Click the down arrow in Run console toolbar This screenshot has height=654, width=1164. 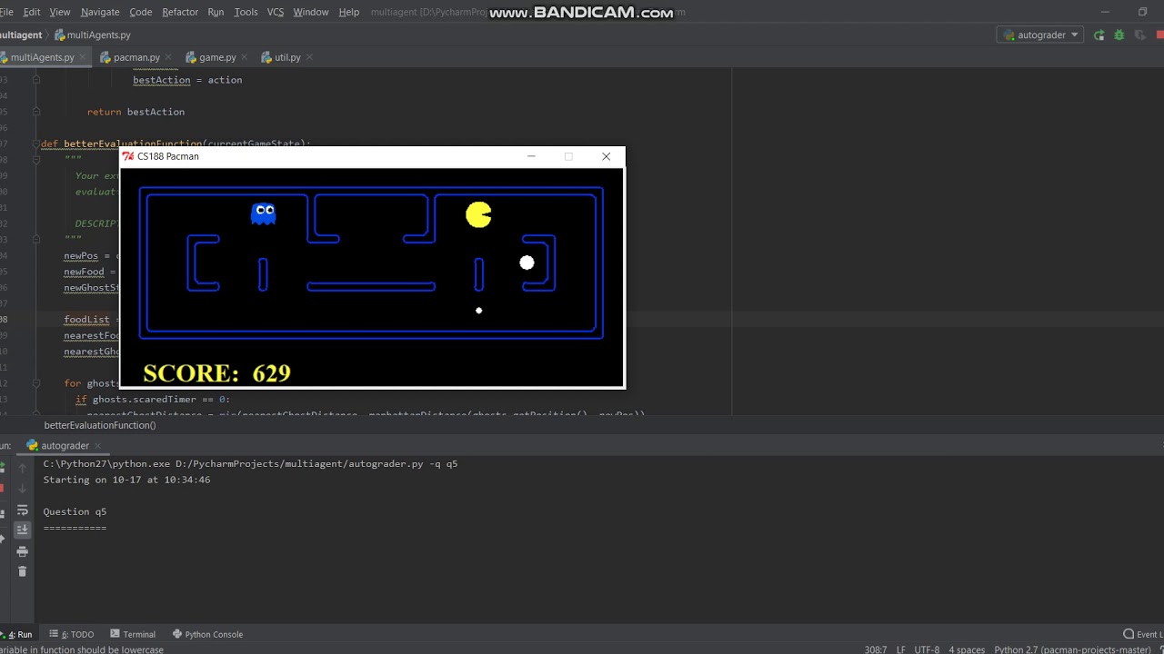[x=23, y=489]
